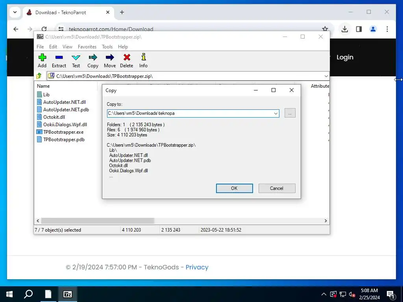This screenshot has width=403, height=302.
Task: Select Ookii.Dialogs.Wpf.dll file
Action: pyautogui.click(x=62, y=124)
